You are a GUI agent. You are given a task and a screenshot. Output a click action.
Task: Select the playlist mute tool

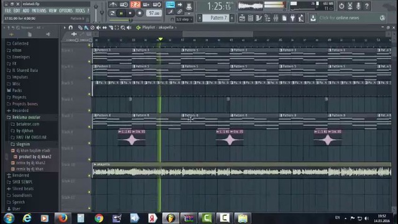click(98, 27)
